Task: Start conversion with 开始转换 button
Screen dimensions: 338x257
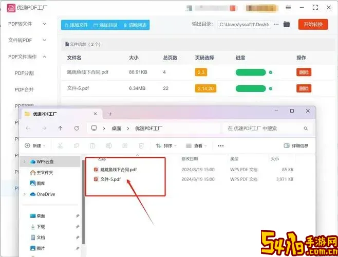Action: pyautogui.click(x=313, y=24)
